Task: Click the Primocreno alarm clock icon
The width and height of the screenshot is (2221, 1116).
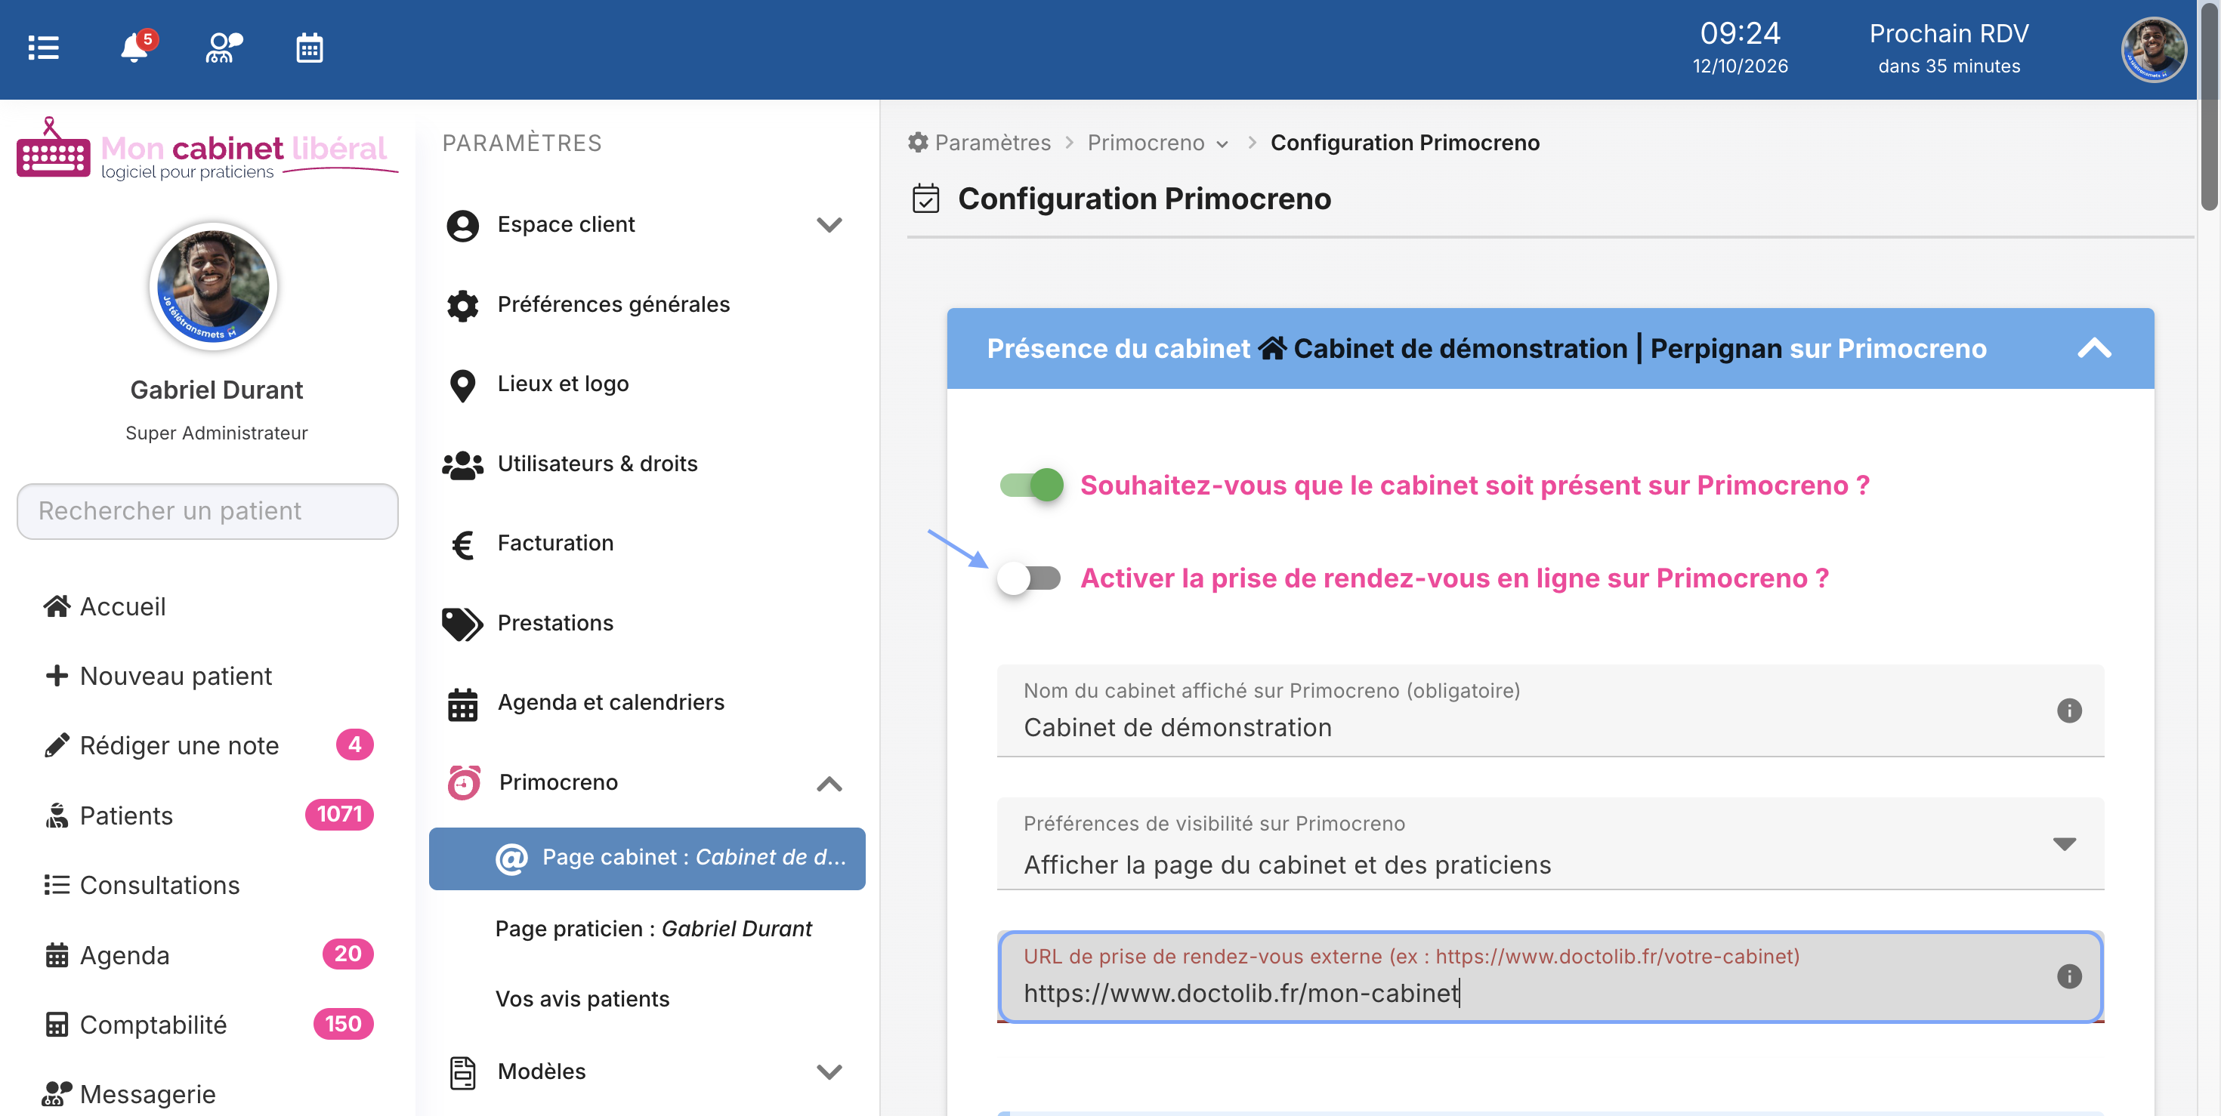Action: point(464,782)
